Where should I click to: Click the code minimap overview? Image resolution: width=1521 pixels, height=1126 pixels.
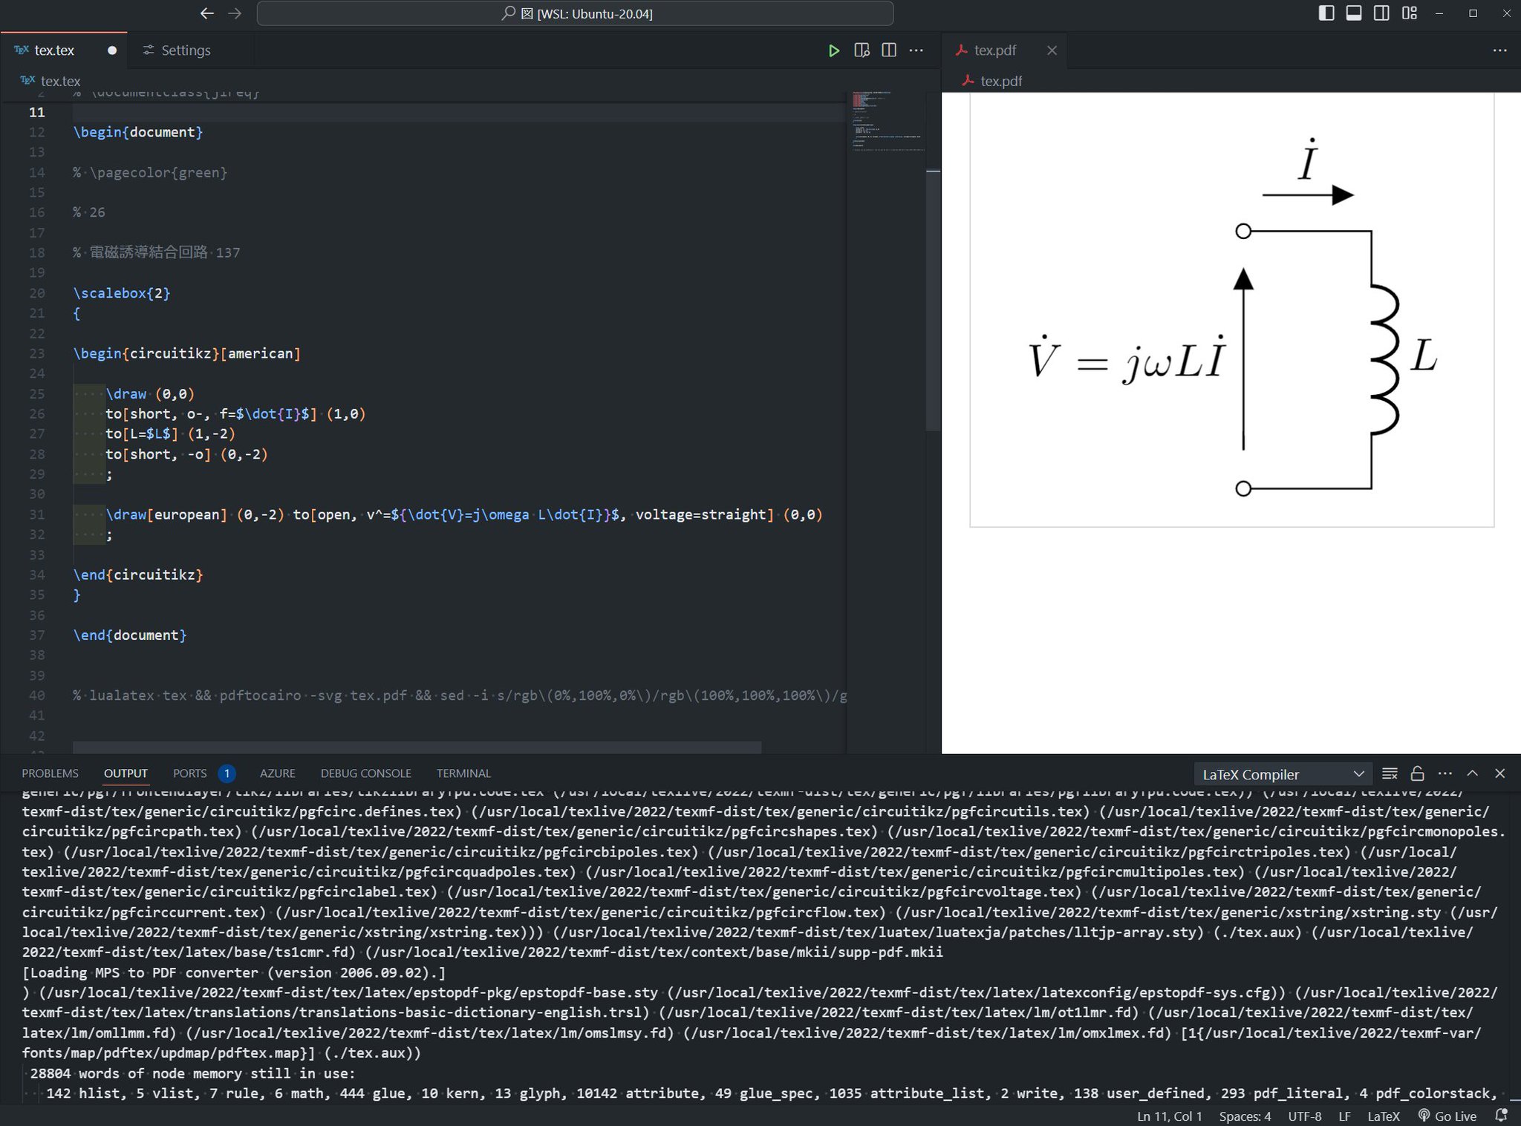pyautogui.click(x=887, y=122)
